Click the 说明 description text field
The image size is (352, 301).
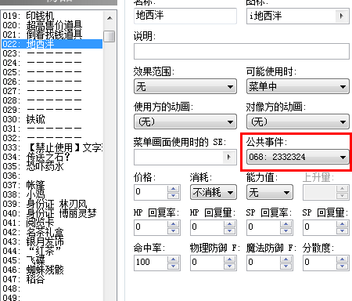click(242, 51)
